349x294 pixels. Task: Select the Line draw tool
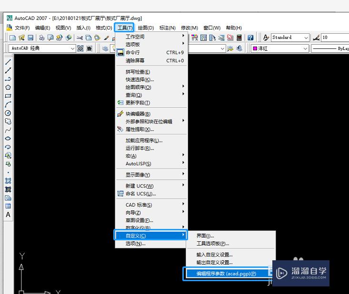(8, 62)
